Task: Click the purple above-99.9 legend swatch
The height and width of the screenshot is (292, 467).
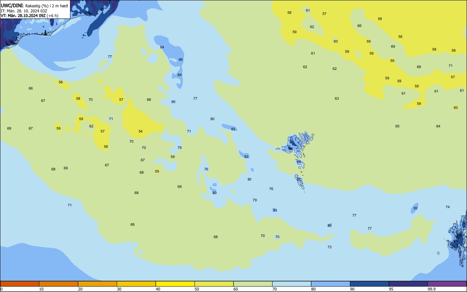Action: (447, 284)
